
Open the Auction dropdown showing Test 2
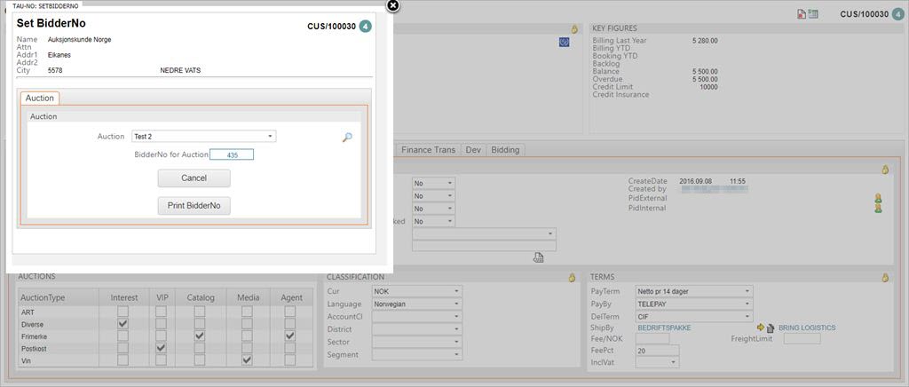pyautogui.click(x=203, y=137)
